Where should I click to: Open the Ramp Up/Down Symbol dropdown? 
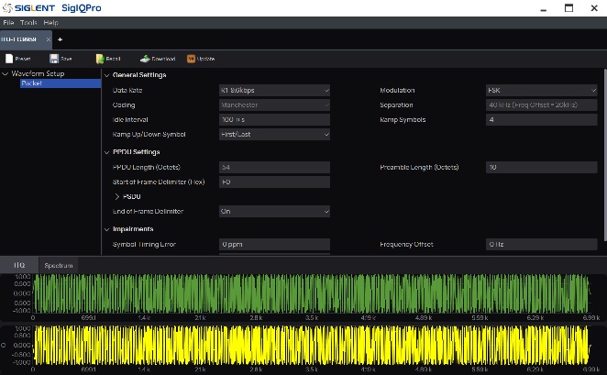273,135
